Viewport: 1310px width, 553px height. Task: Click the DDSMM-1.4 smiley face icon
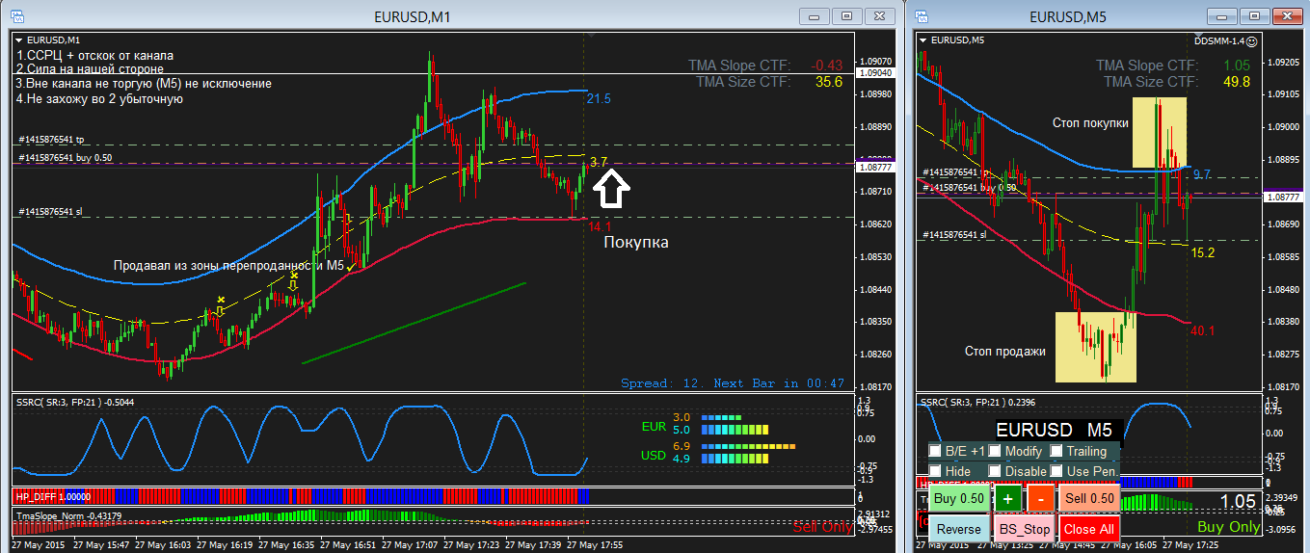point(1251,40)
